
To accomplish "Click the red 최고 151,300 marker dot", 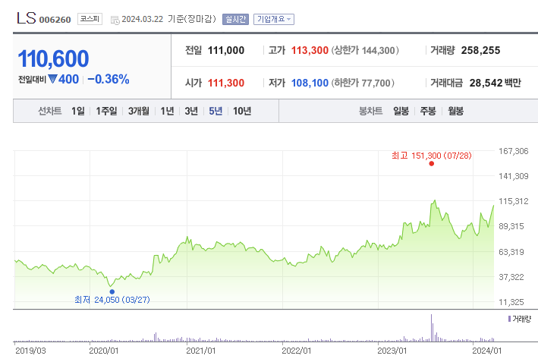I will [432, 164].
